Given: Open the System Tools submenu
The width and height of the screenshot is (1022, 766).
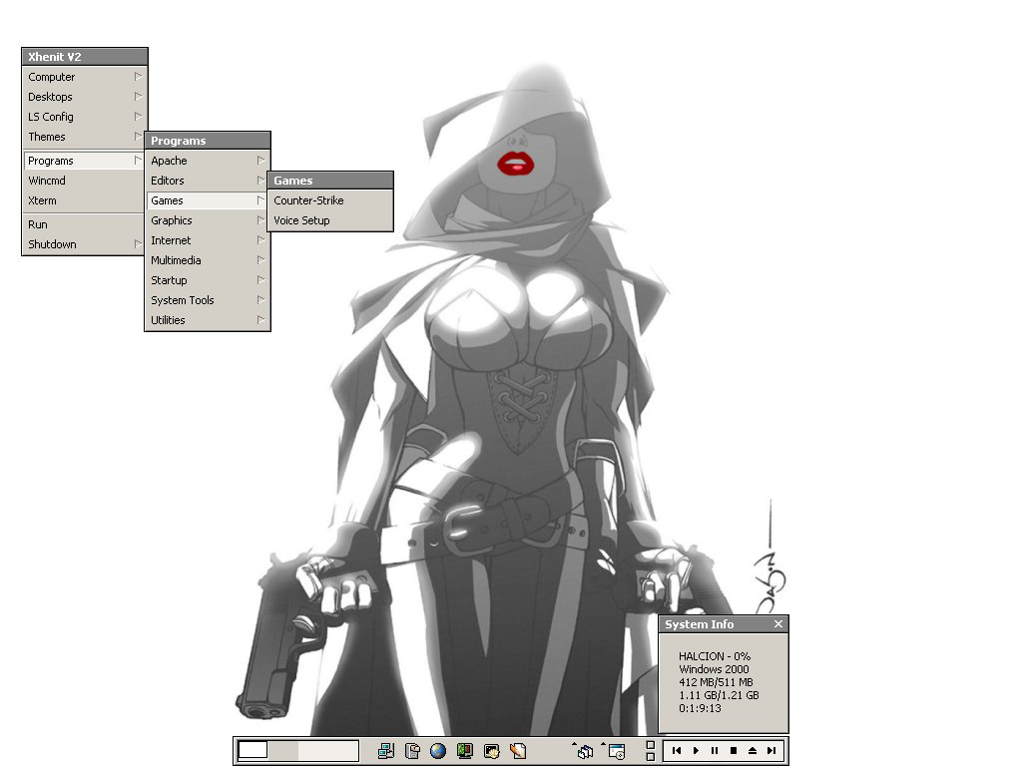Looking at the screenshot, I should pos(208,300).
